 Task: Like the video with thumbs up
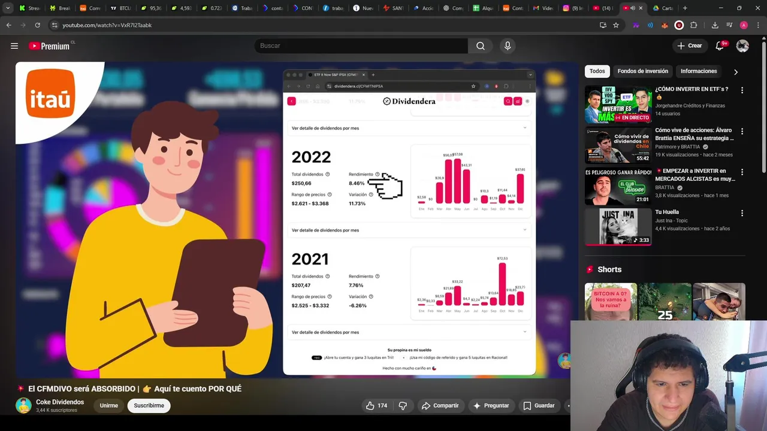[376, 405]
